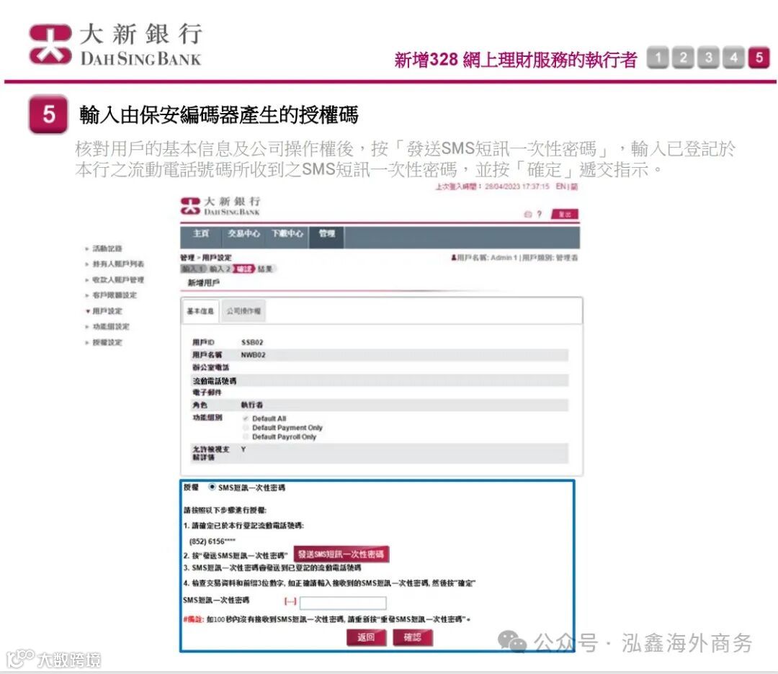This screenshot has width=778, height=674.
Task: Switch to the 公司操作權 tab
Action: [243, 311]
